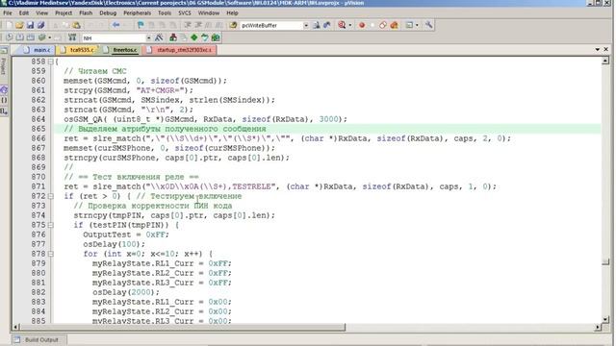Start debug session with red magnifier icon
The height and width of the screenshot is (346, 616).
[x=342, y=25]
